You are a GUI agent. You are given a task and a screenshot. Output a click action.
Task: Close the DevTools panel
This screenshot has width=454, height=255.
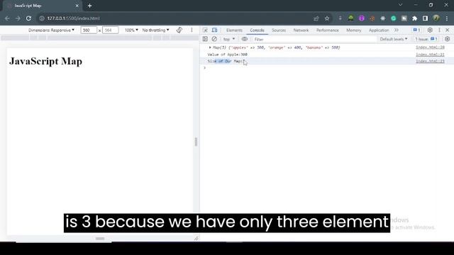coord(448,30)
